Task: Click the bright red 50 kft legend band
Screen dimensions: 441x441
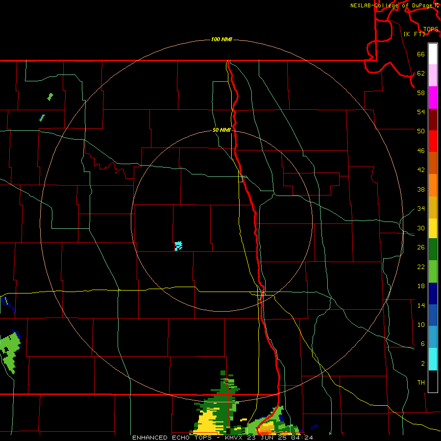Action: (x=433, y=141)
